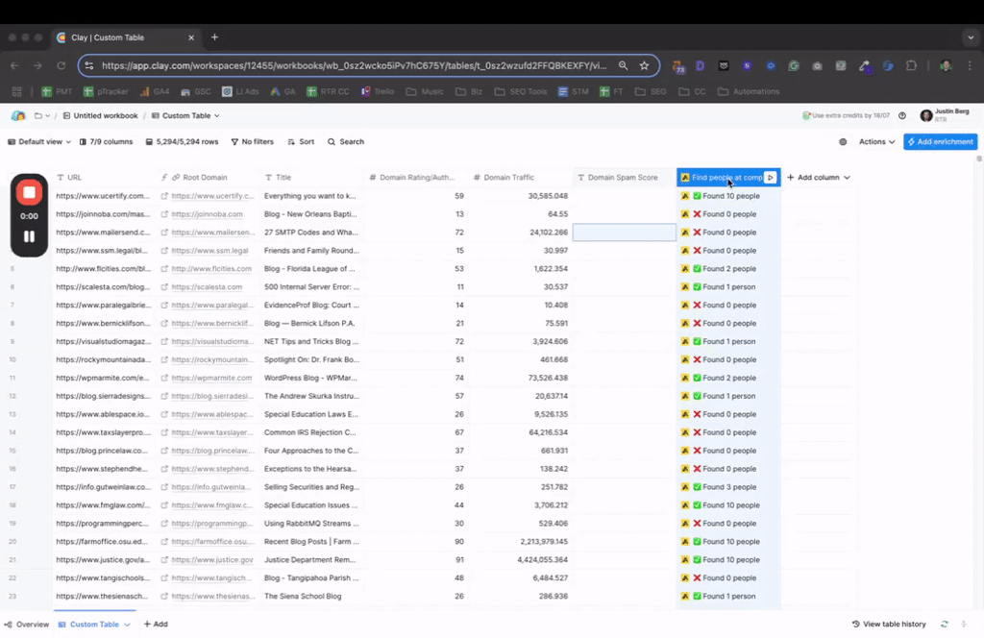Screen dimensions: 984x638
Task: Expand the Custom Table breadcrumb dropdown
Action: coord(186,115)
